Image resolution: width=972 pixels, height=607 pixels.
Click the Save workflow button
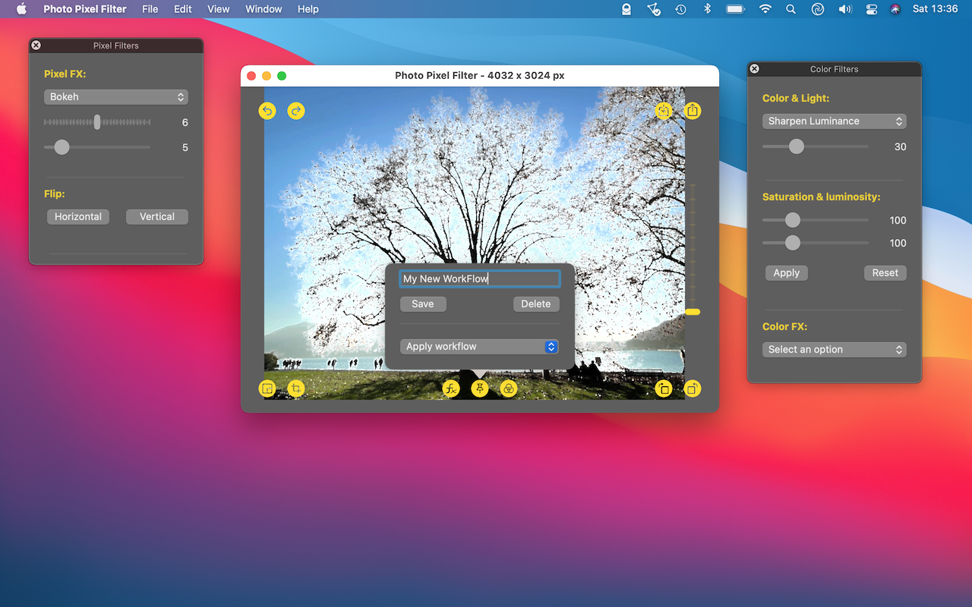coord(423,304)
